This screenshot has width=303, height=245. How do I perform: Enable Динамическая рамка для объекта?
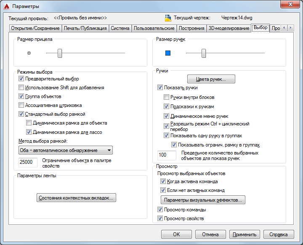(x=29, y=123)
